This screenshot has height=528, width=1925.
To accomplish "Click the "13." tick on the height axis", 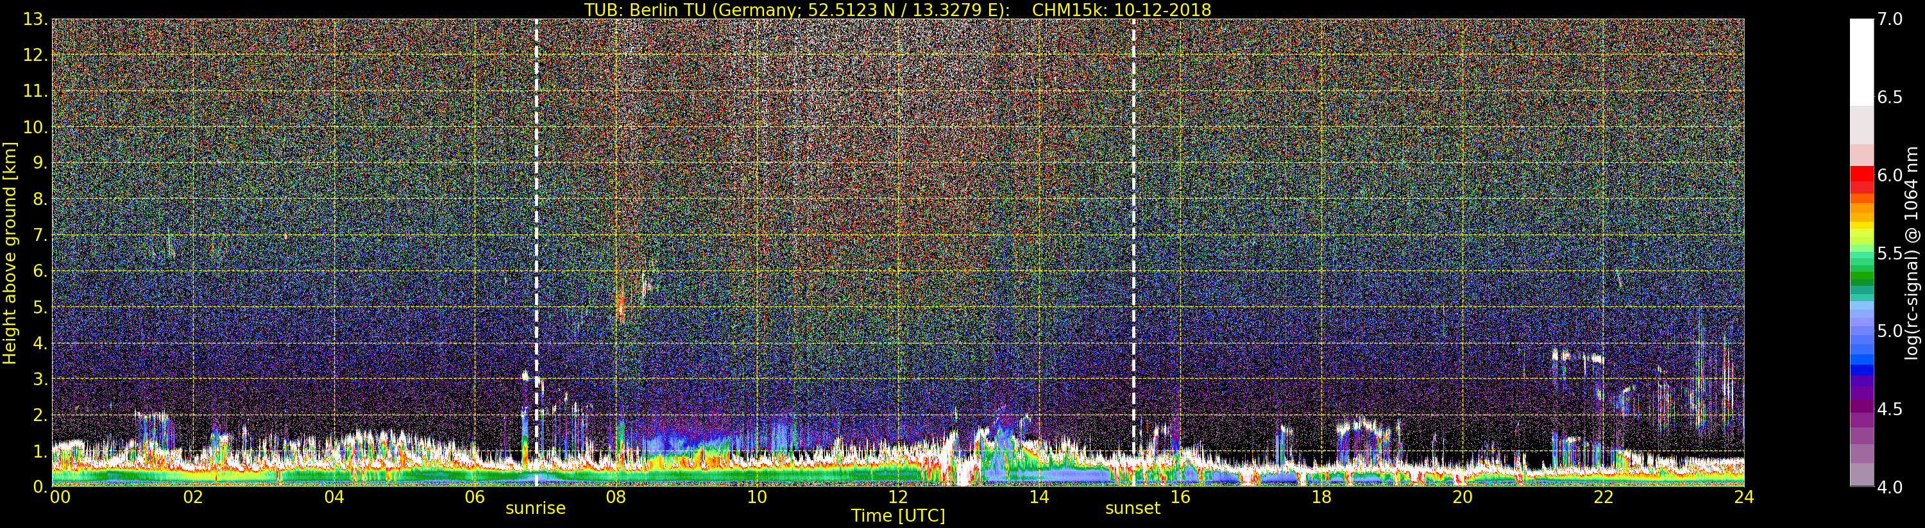I will (35, 19).
